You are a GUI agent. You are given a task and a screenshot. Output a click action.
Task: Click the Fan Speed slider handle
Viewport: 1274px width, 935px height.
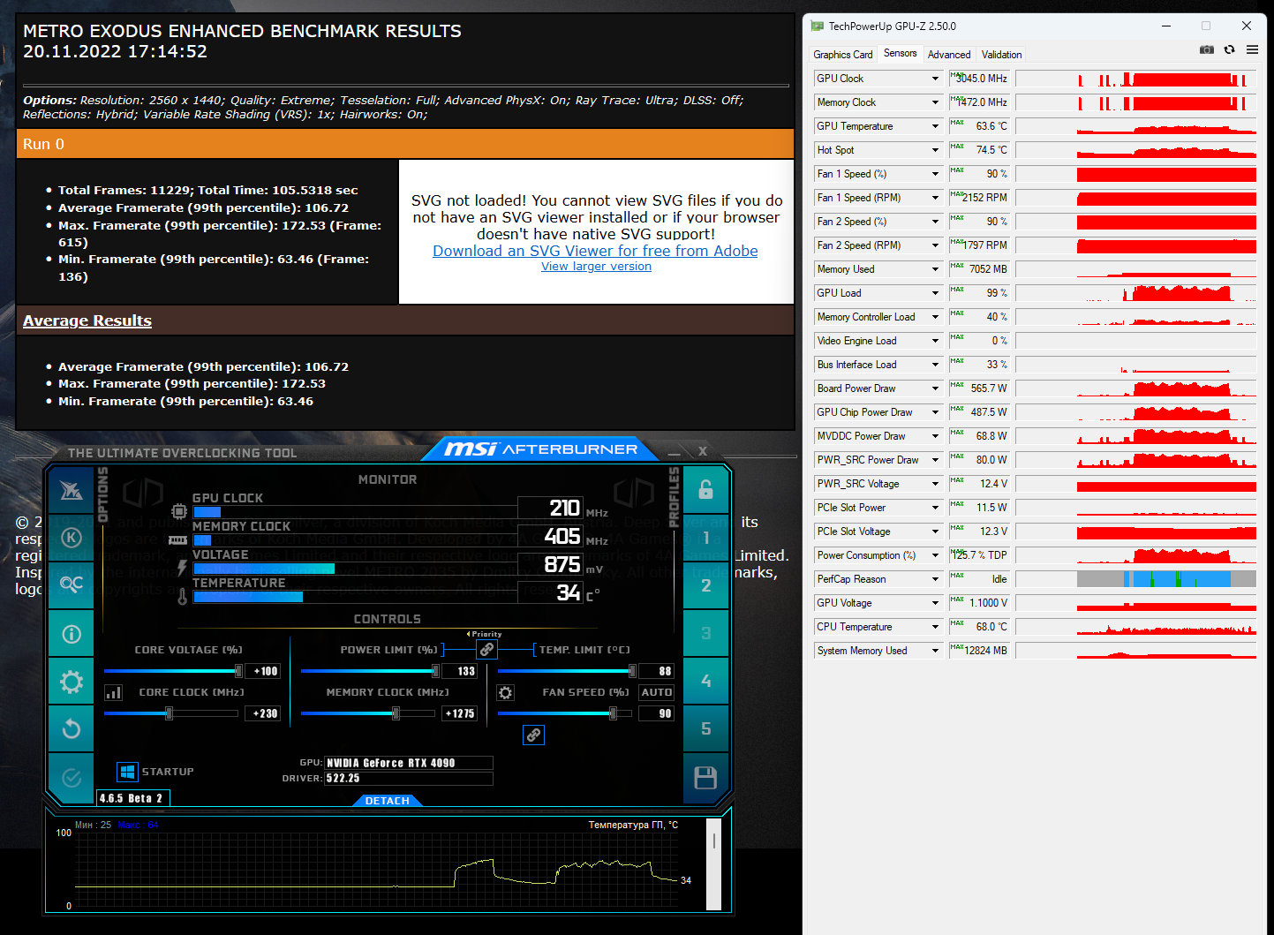point(613,713)
